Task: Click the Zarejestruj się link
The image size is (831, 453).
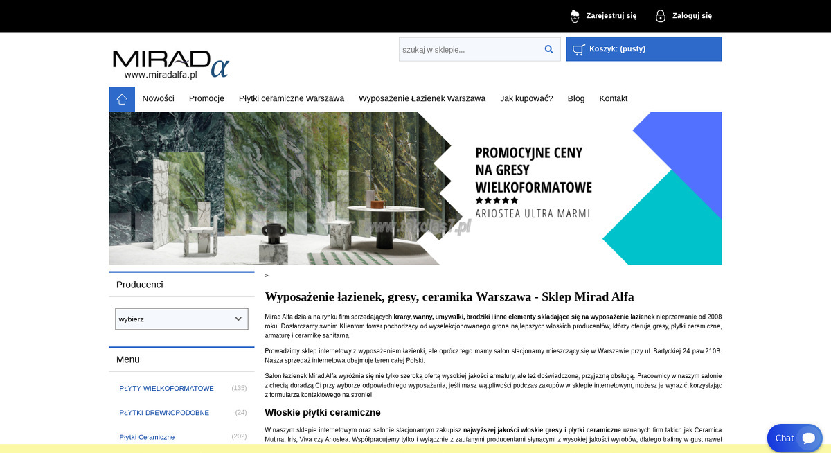Action: [x=611, y=16]
